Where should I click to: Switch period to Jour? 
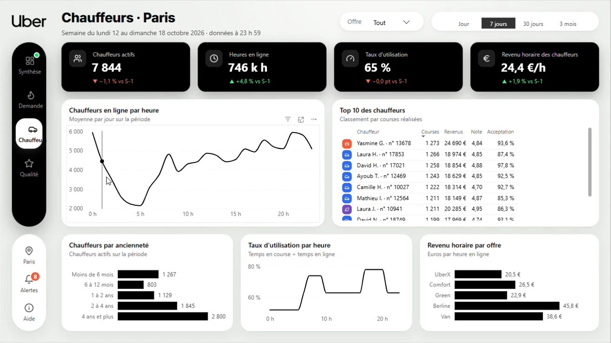(463, 24)
